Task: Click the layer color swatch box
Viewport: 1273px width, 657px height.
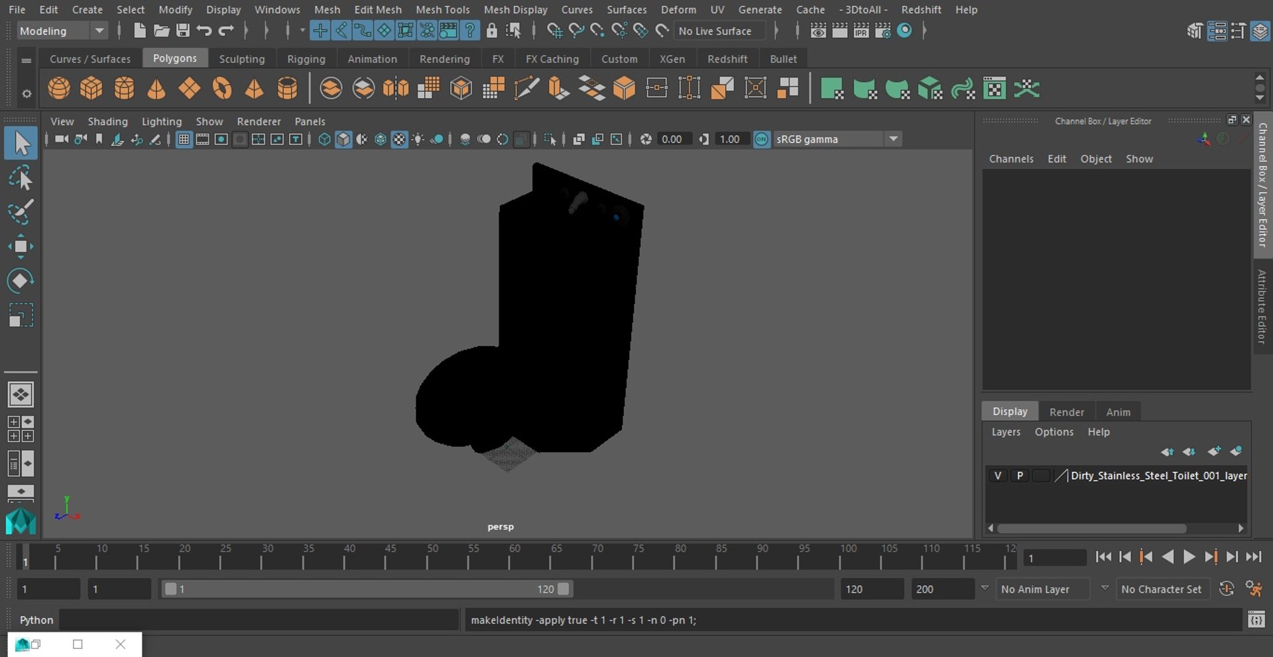Action: [x=1062, y=475]
